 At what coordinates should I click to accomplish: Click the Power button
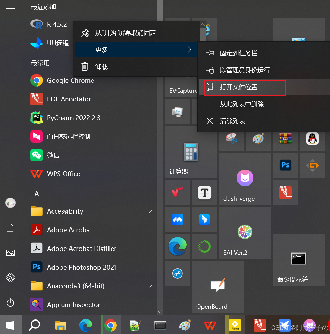click(10, 303)
